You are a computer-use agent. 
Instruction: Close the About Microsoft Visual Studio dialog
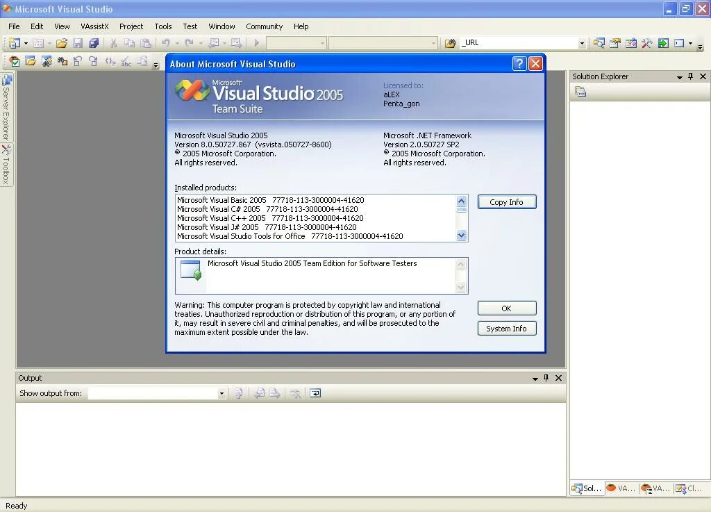pos(535,63)
